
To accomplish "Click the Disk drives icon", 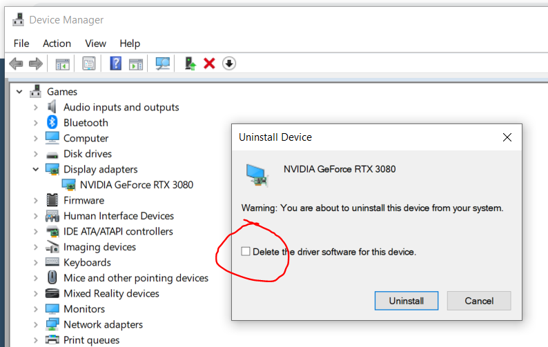I will pyautogui.click(x=52, y=155).
